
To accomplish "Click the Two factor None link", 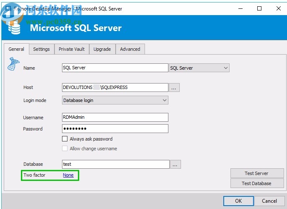I will [68, 175].
